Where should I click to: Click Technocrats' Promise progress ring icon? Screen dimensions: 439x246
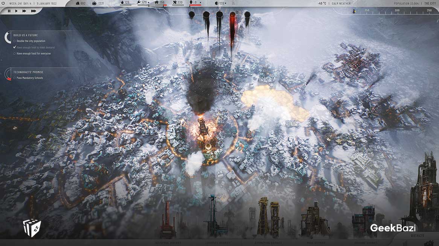tap(8, 74)
